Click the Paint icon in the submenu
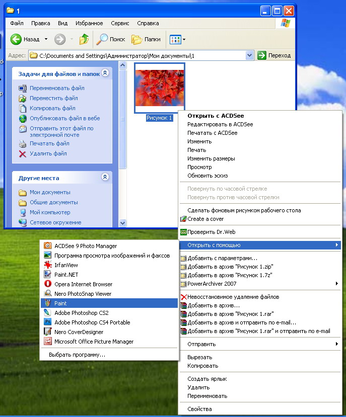The image size is (346, 417). (x=47, y=303)
